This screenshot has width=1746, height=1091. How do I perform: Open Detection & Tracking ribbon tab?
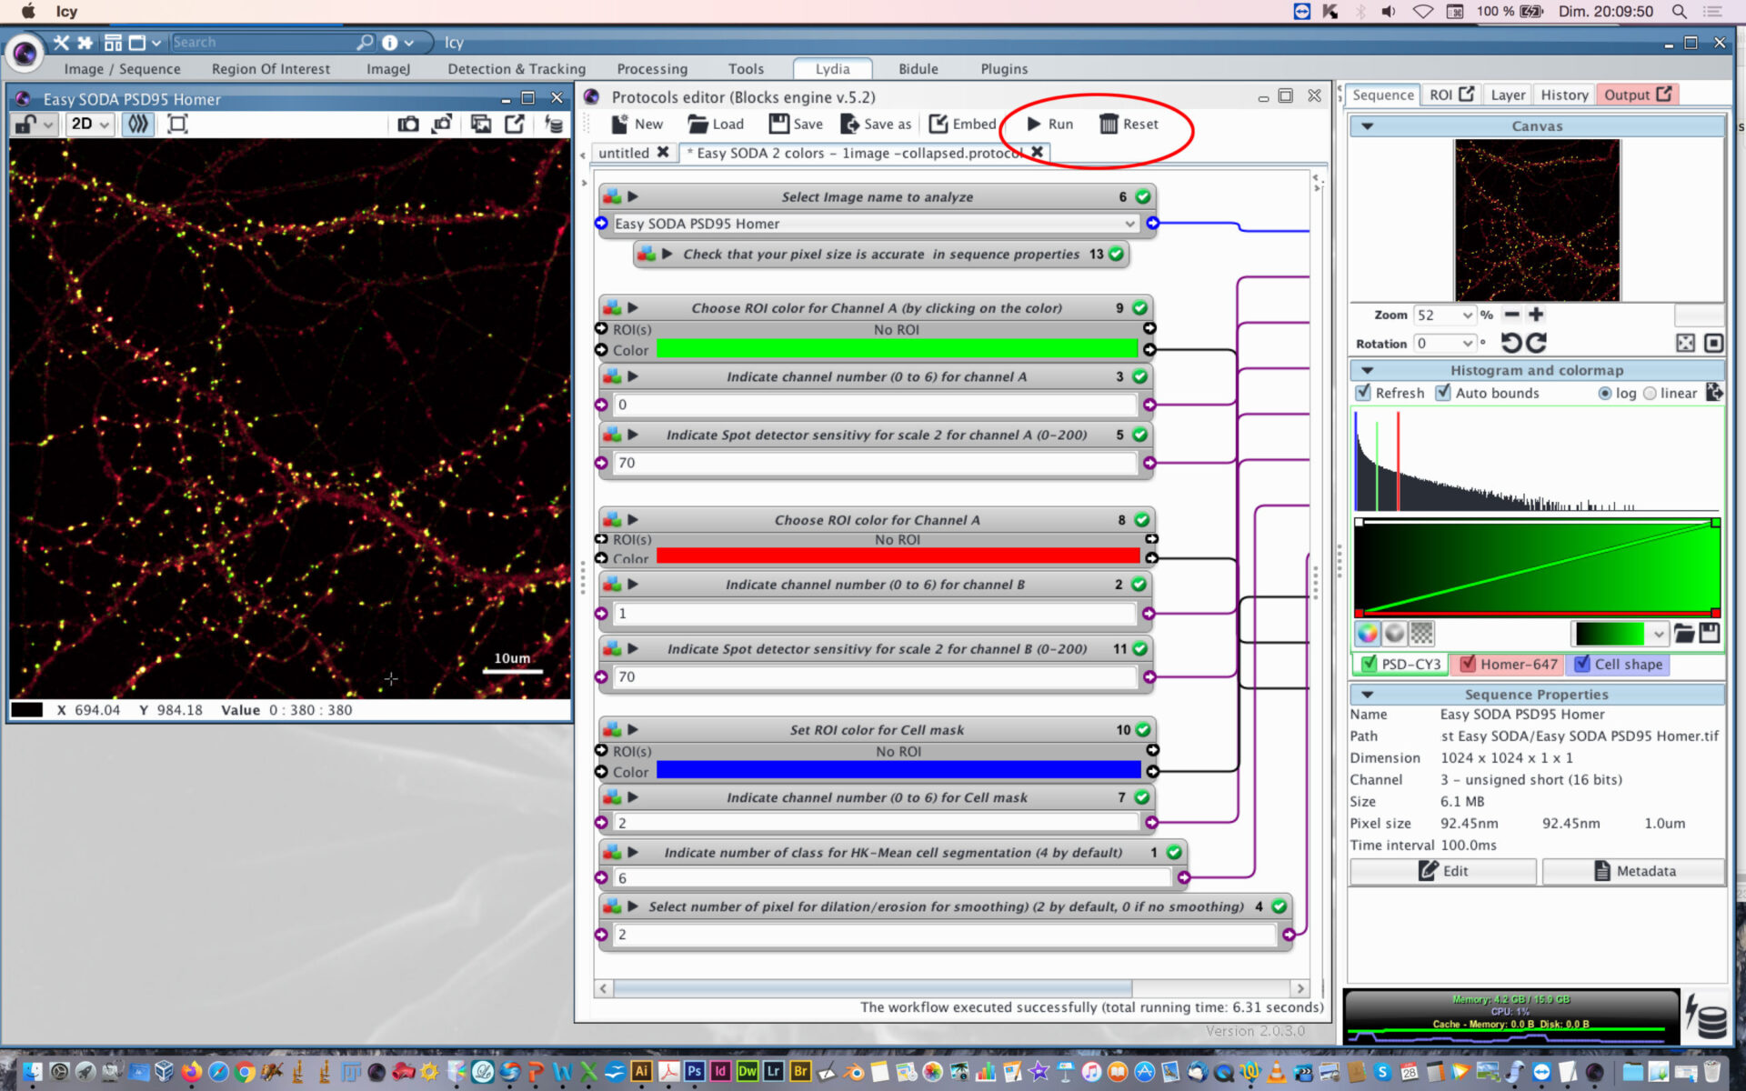(x=517, y=68)
